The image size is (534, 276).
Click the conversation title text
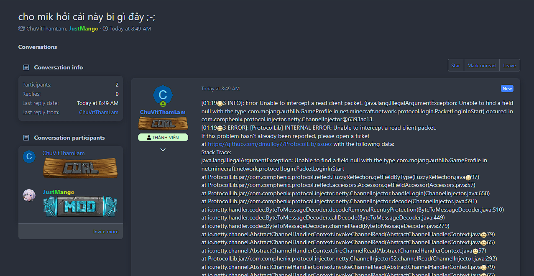pos(87,17)
